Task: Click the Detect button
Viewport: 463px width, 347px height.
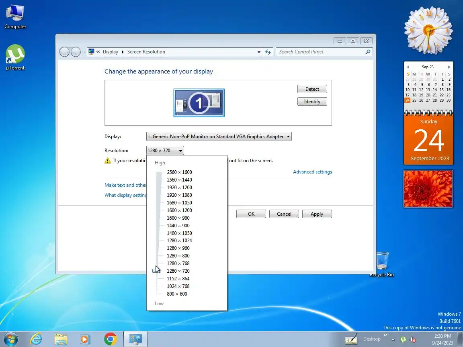Action: [312, 89]
